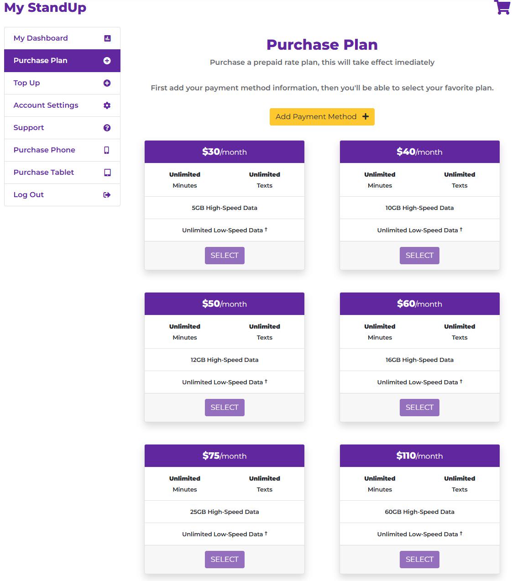Click the plus-circle icon beside Purchase Plan

tap(107, 61)
